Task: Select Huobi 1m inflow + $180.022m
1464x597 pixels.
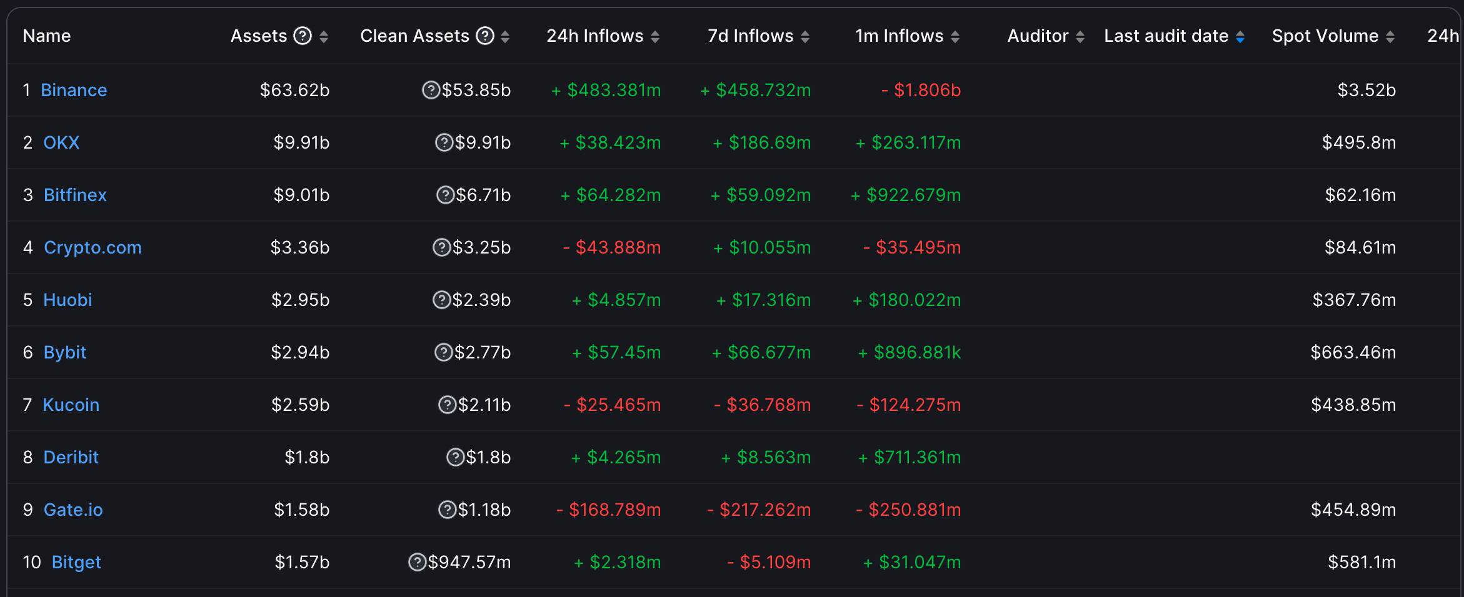Action: pyautogui.click(x=907, y=300)
